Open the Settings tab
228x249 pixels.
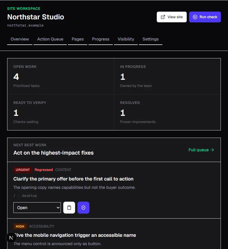click(151, 39)
